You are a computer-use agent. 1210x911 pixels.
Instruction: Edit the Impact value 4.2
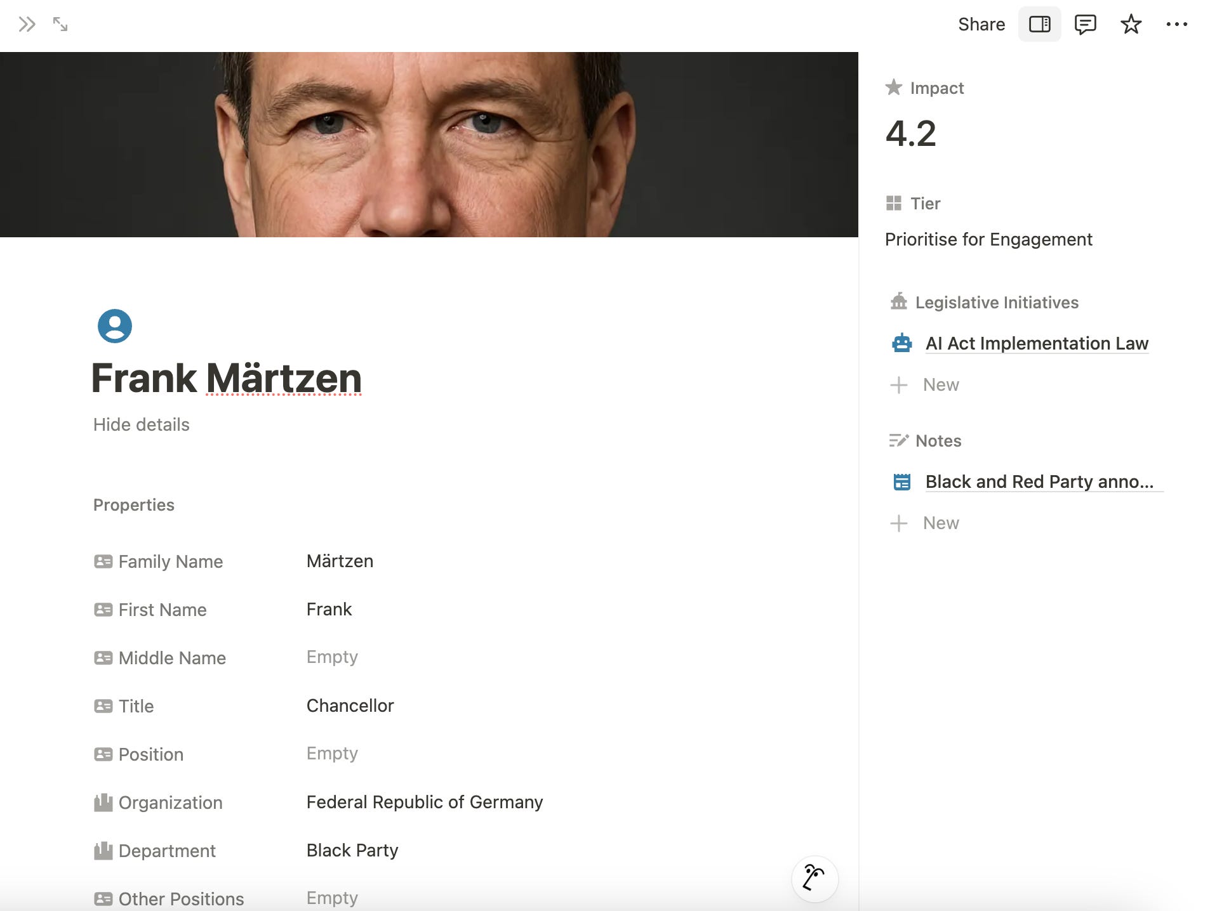coord(911,134)
